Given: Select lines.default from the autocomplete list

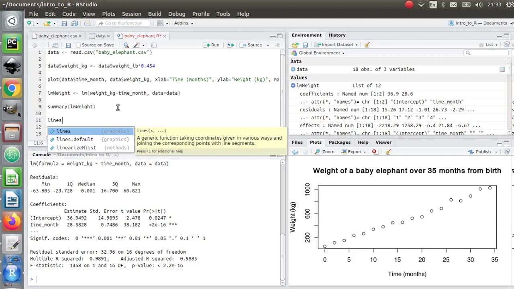Looking at the screenshot, I should 75,139.
